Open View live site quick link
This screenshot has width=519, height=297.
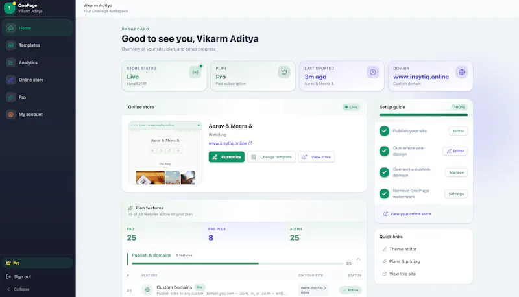tap(402, 274)
